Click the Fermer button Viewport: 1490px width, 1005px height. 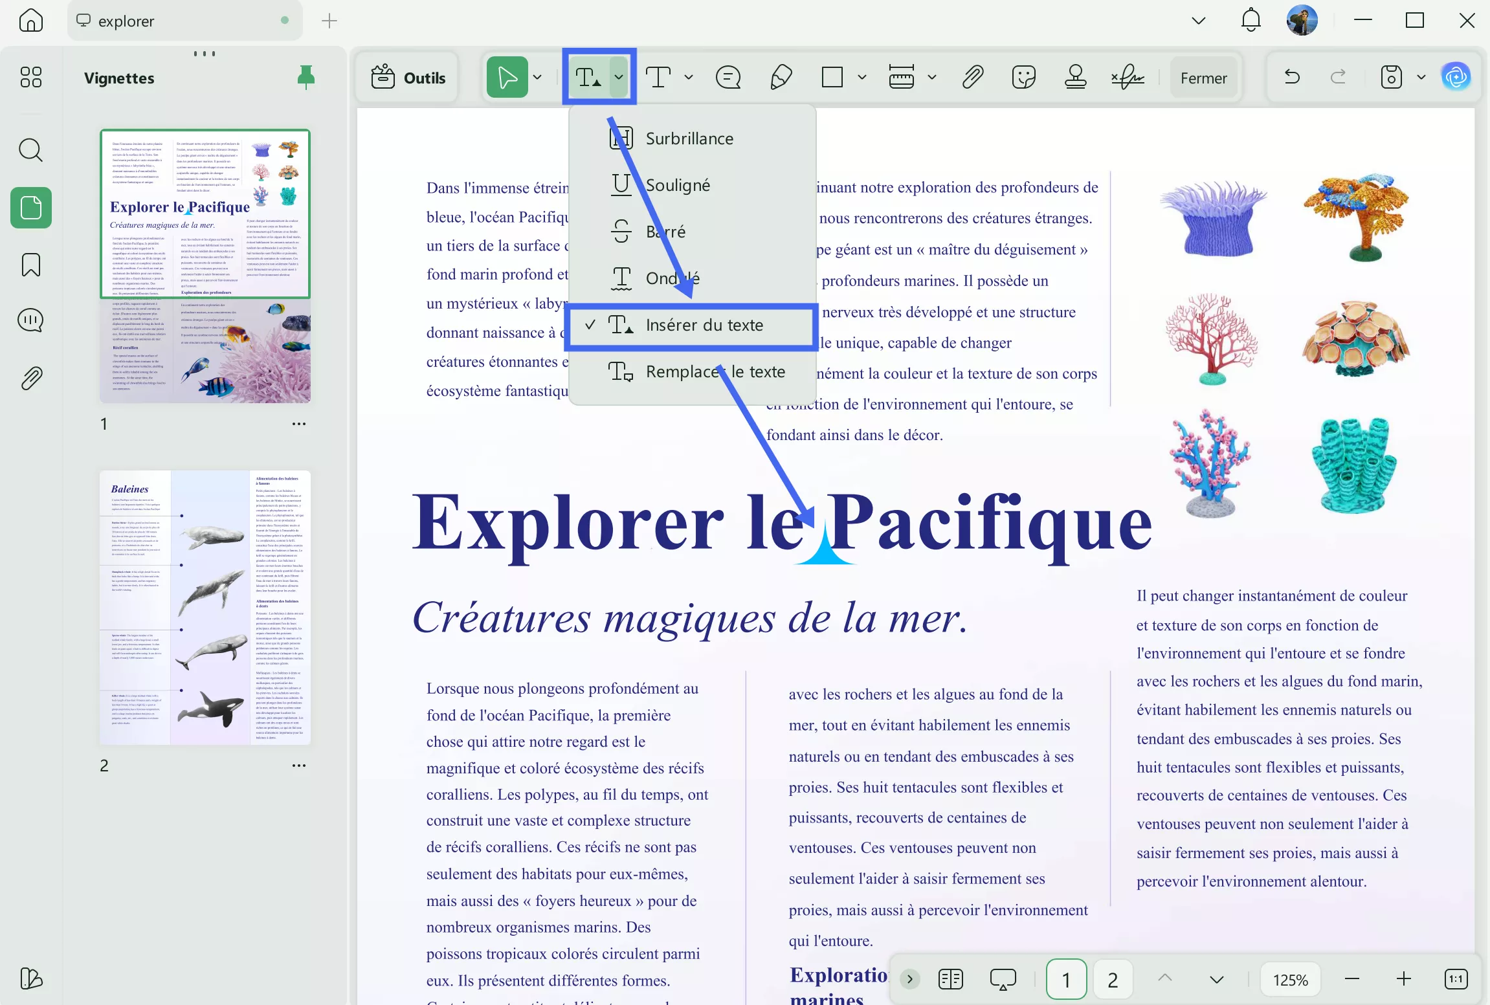pos(1203,78)
